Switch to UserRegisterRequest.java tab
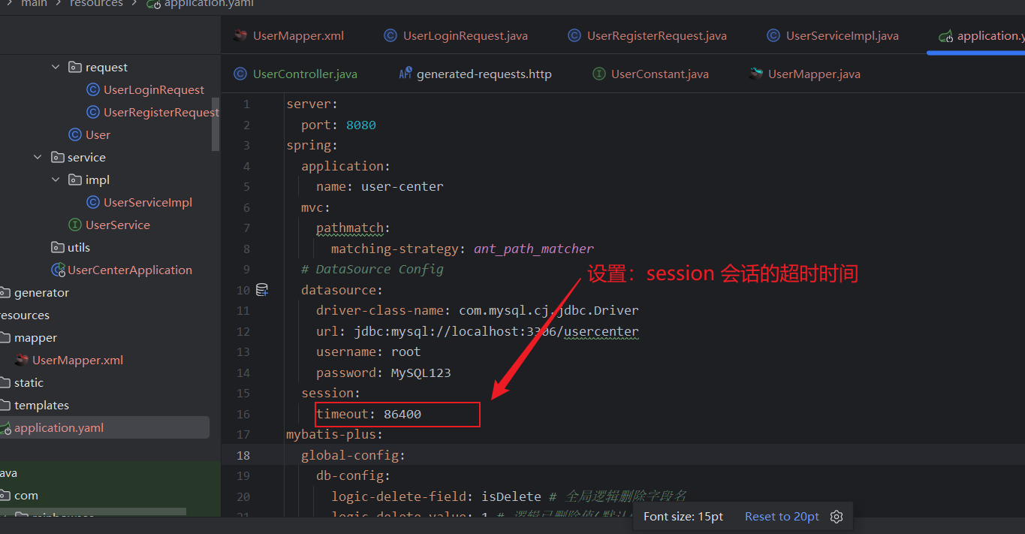The height and width of the screenshot is (534, 1025). click(x=647, y=35)
